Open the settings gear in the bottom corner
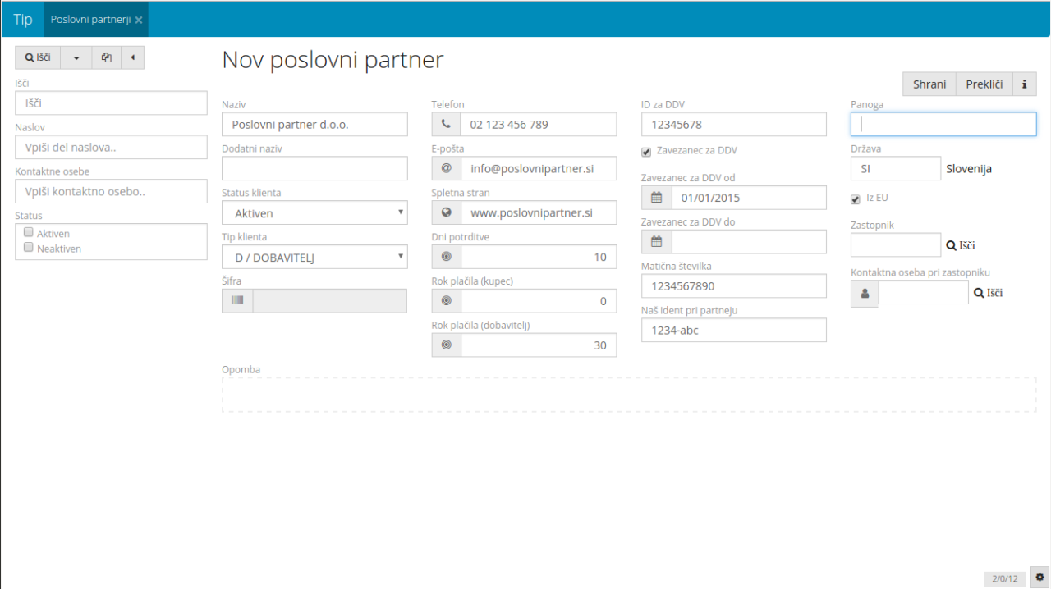Viewport: 1051px width, 589px height. pyautogui.click(x=1040, y=578)
